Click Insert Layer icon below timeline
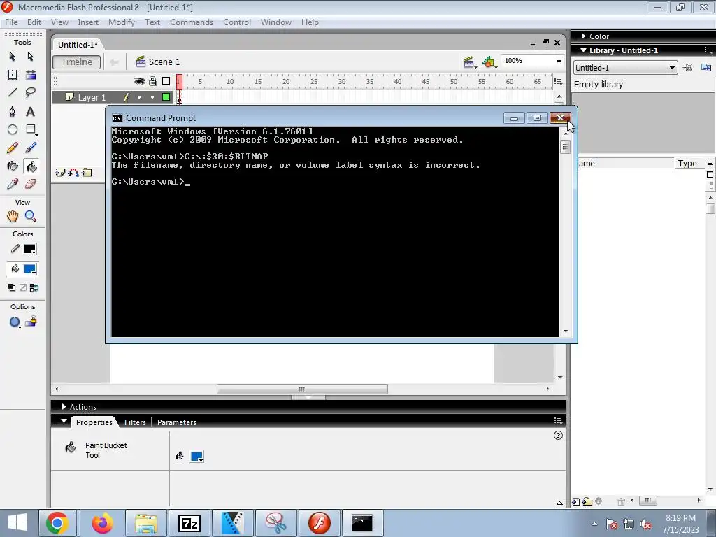716x537 pixels. point(60,173)
